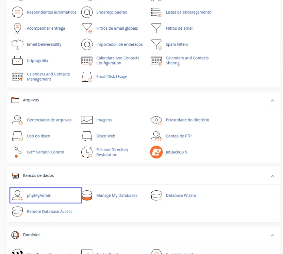Image resolution: width=283 pixels, height=254 pixels.
Task: Open the Imagens link
Action: pos(104,120)
